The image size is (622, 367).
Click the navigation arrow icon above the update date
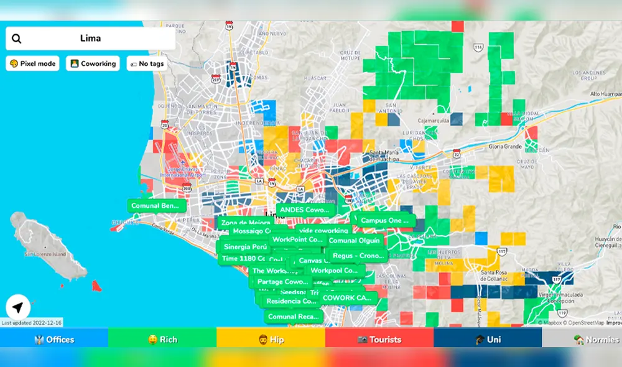coord(18,307)
